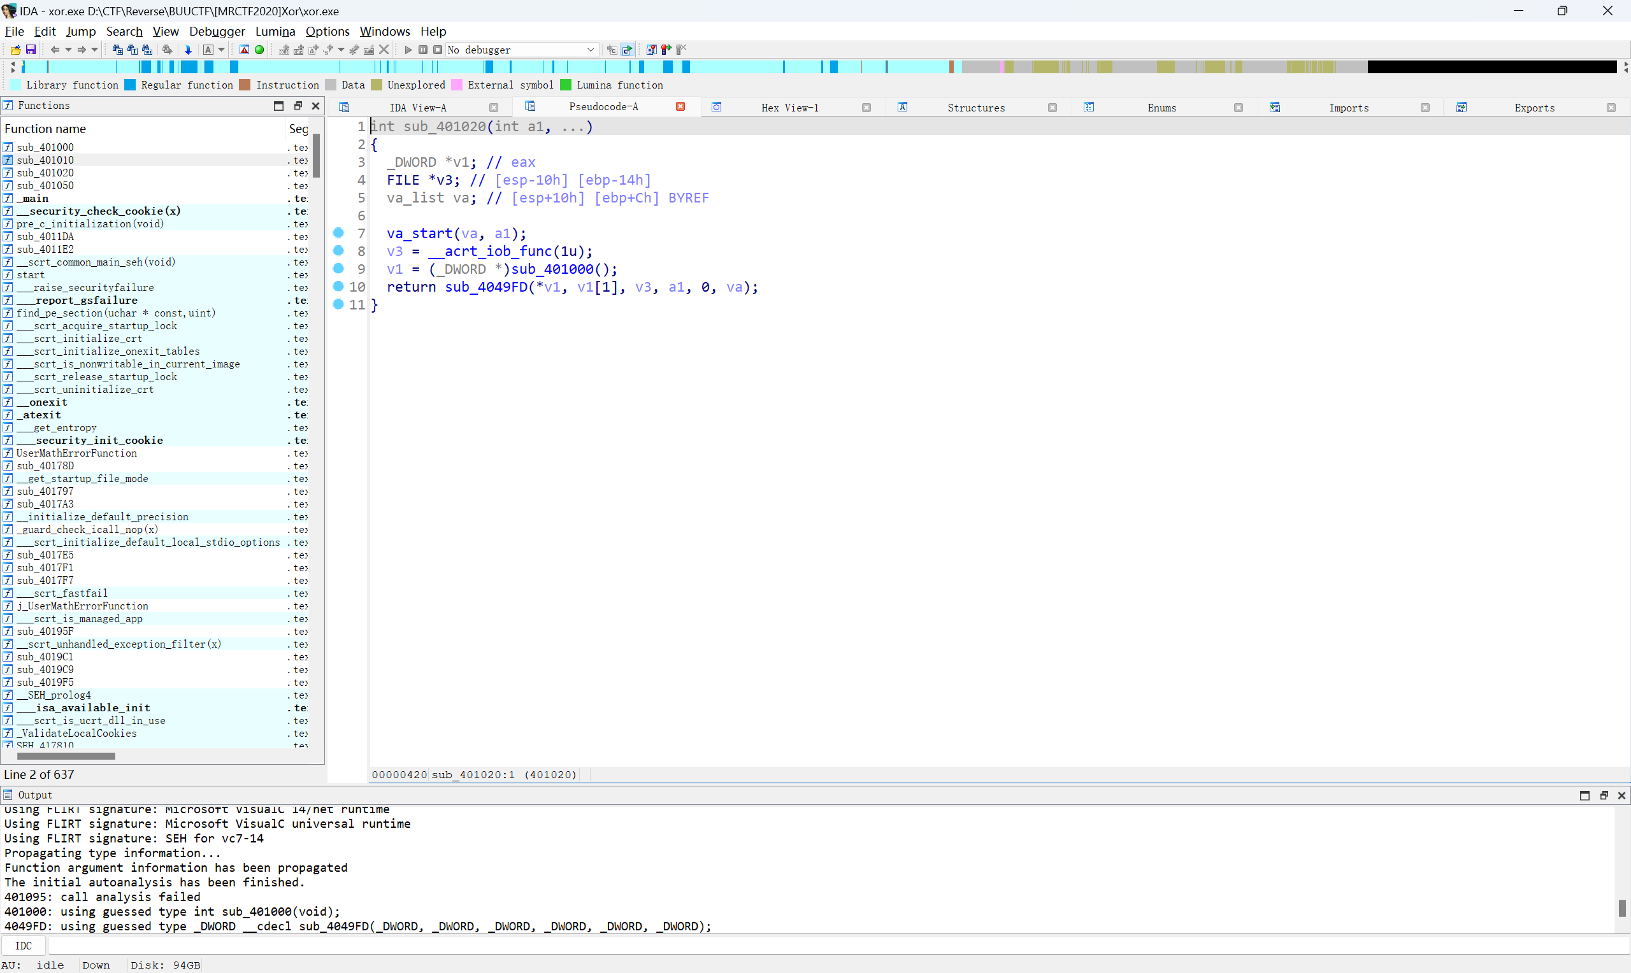Viewport: 1631px width, 973px height.
Task: Expand the back navigation history dropdown
Action: click(x=68, y=50)
